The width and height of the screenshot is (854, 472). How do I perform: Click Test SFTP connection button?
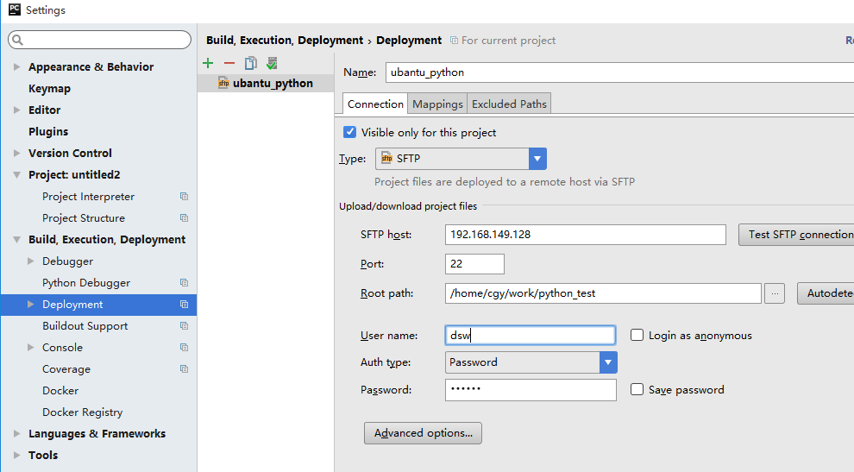point(796,235)
